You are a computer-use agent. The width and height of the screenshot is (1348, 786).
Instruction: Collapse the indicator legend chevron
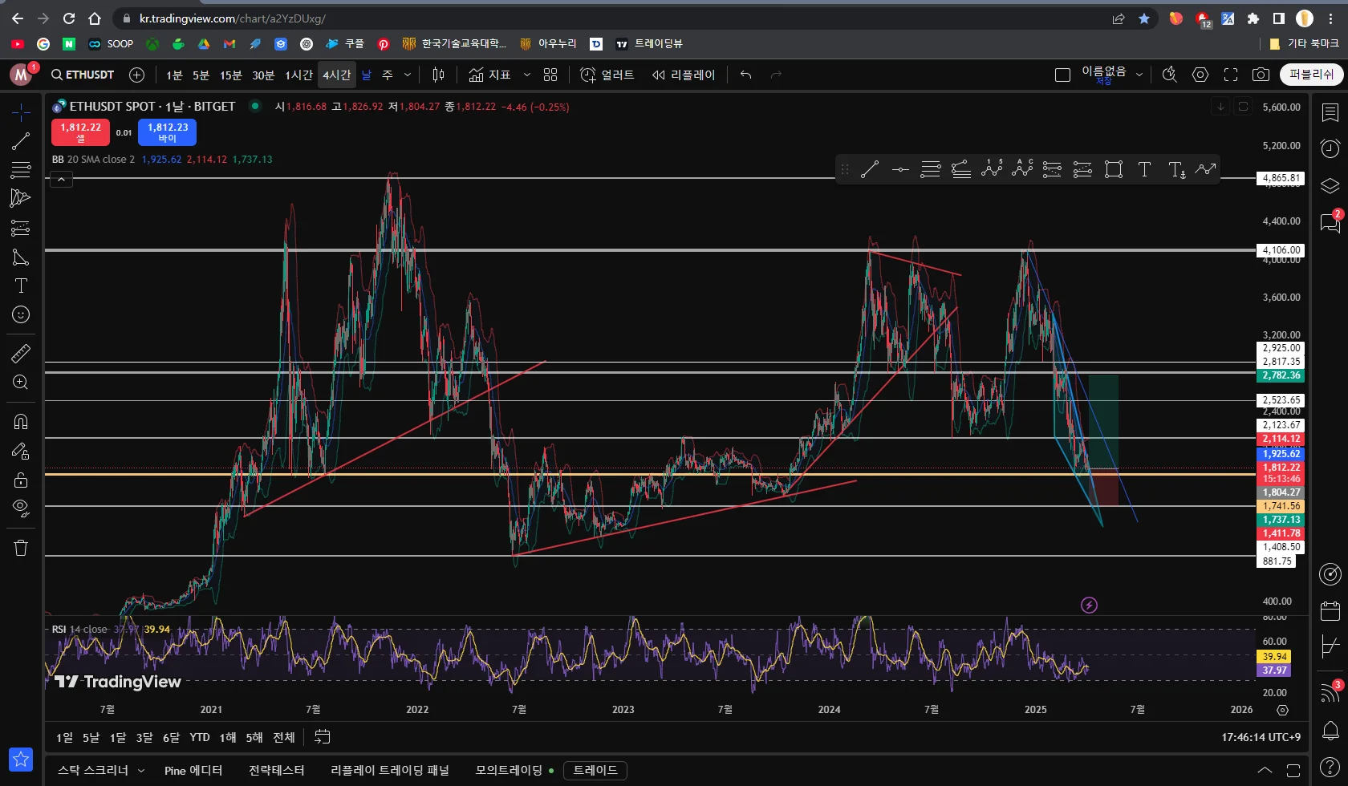coord(61,180)
